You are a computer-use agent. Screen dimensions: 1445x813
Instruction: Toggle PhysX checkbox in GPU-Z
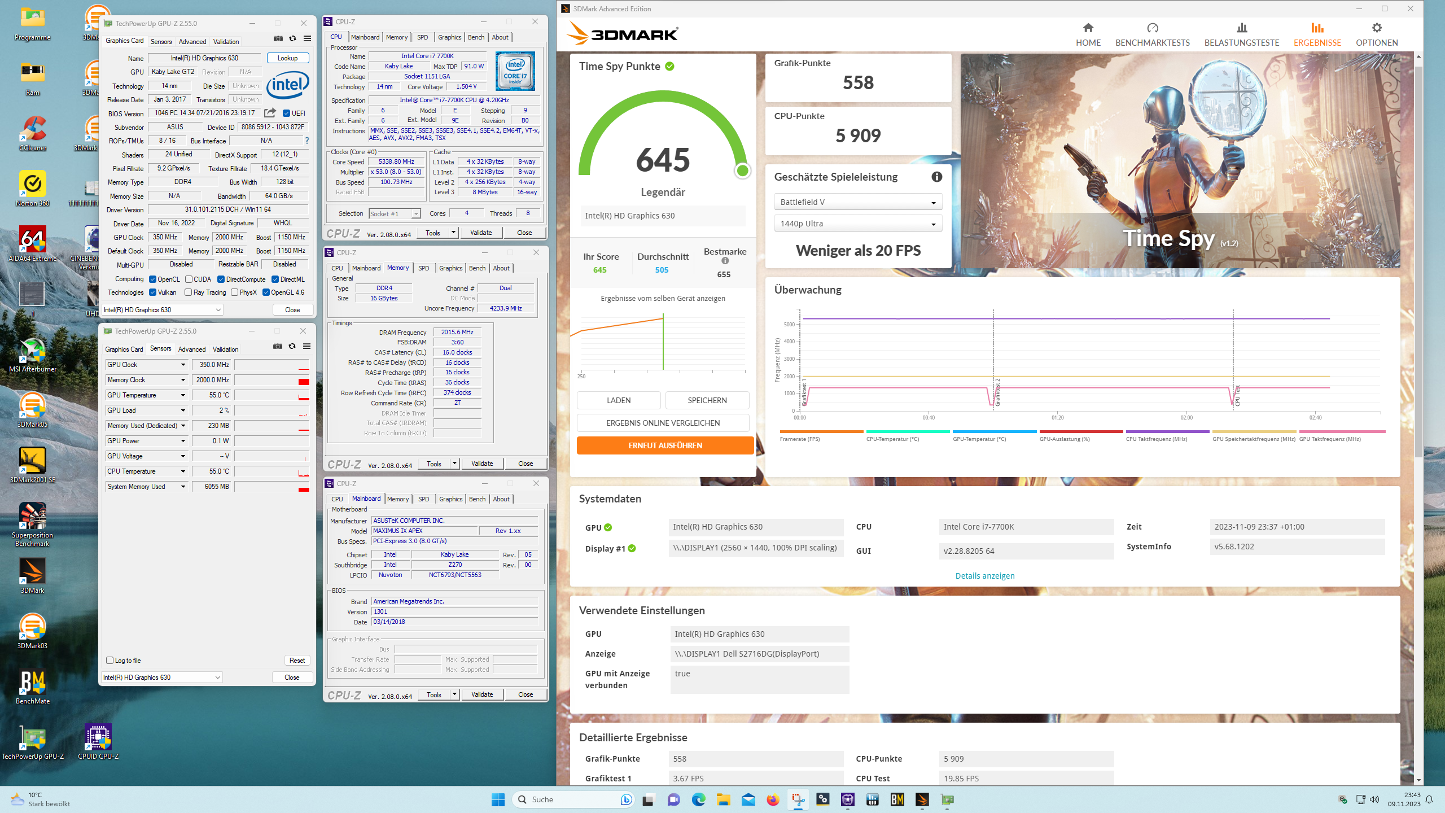[x=234, y=292]
